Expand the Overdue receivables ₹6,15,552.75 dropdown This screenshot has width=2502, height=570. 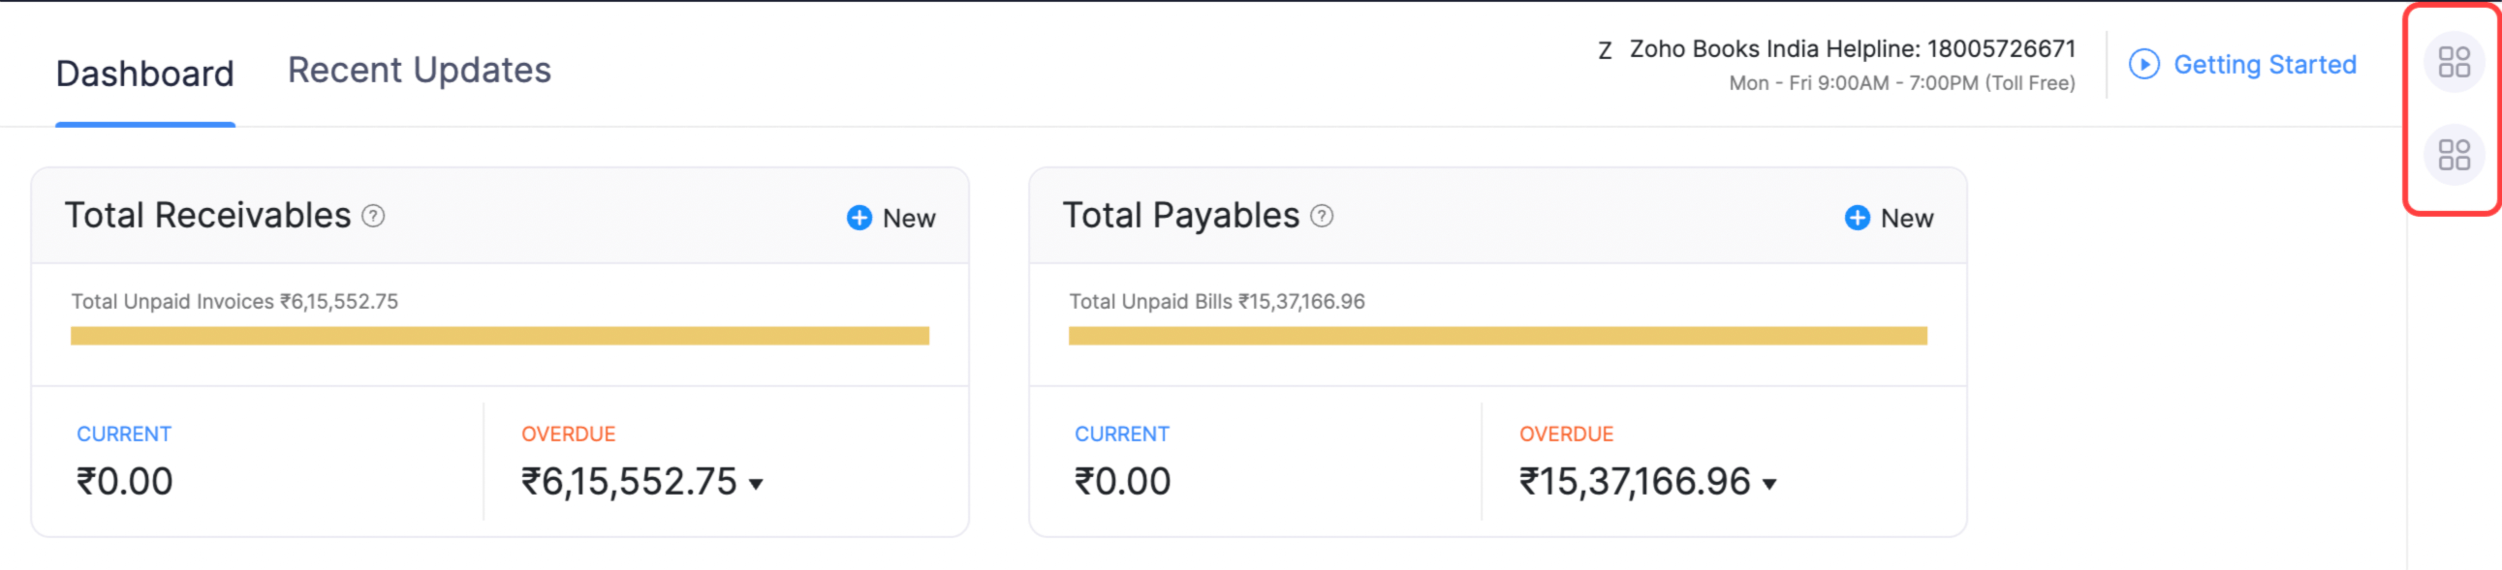click(757, 484)
